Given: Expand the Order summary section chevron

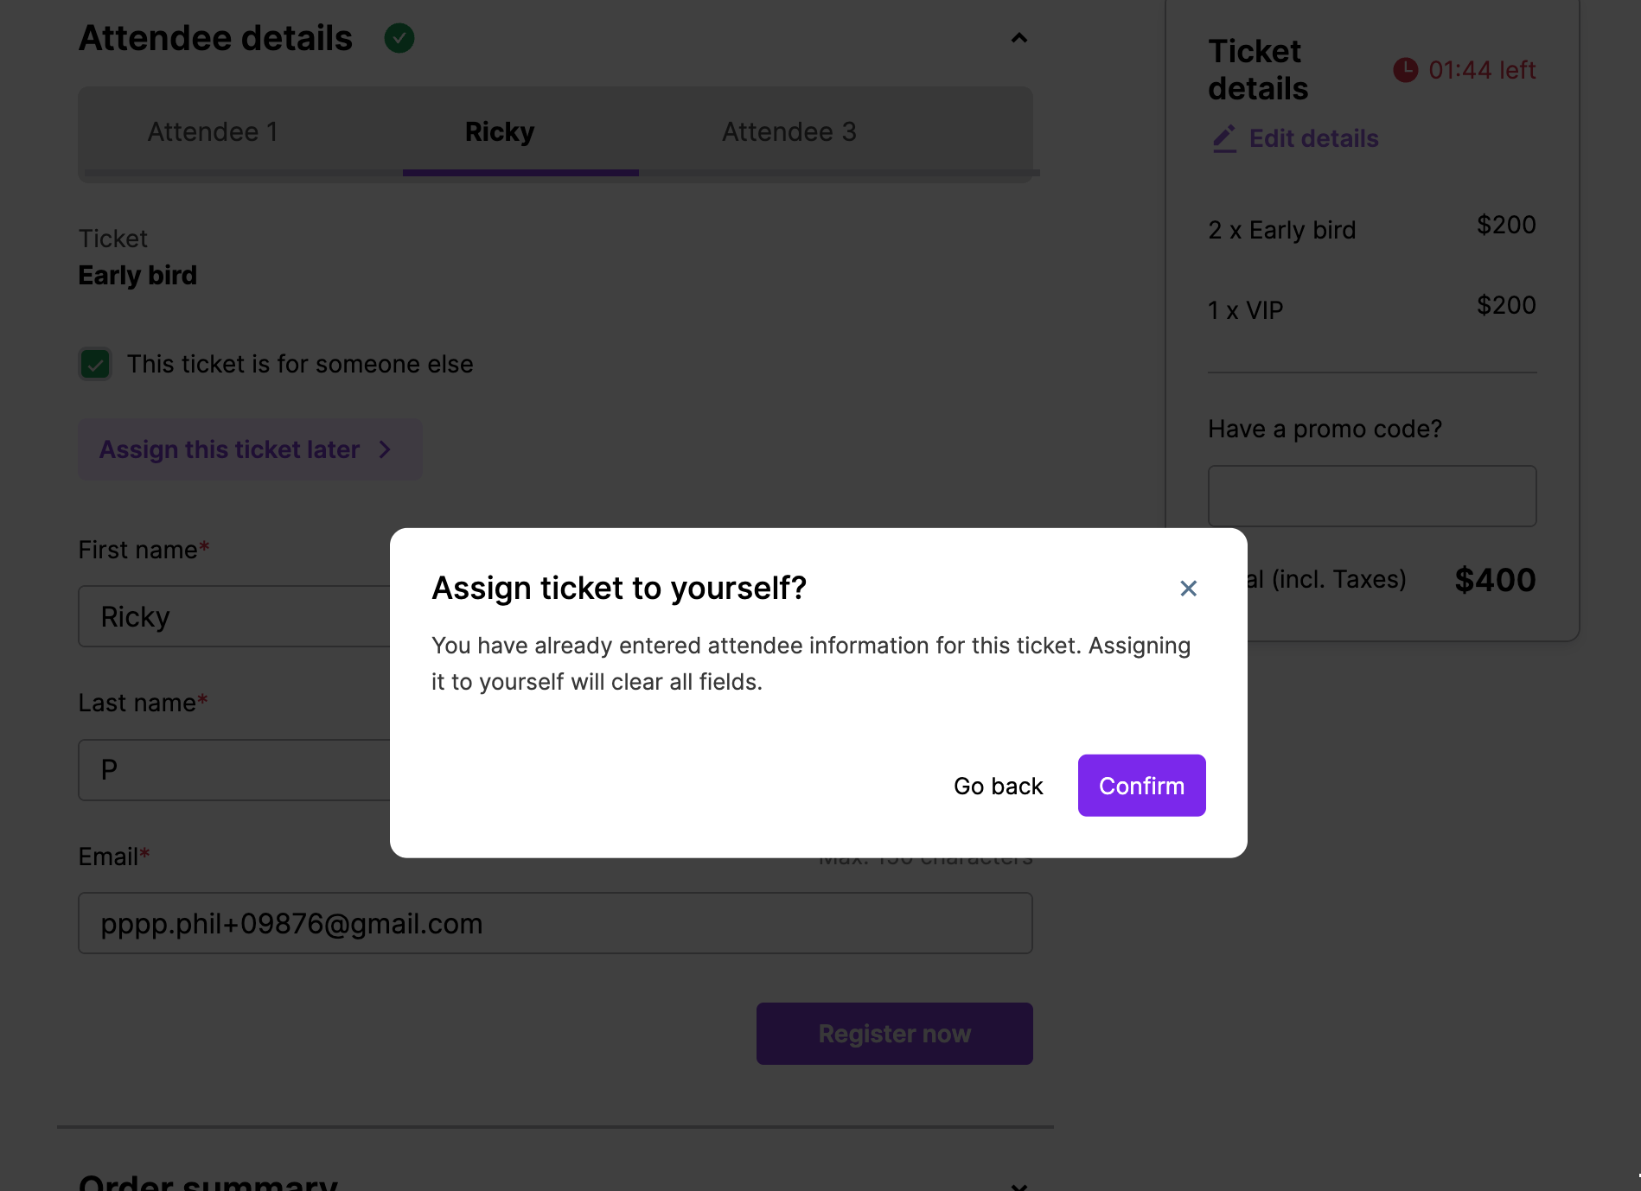Looking at the screenshot, I should [1019, 1185].
